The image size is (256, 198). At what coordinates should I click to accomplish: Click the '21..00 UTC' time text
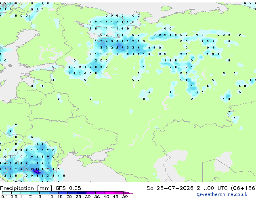point(212,188)
